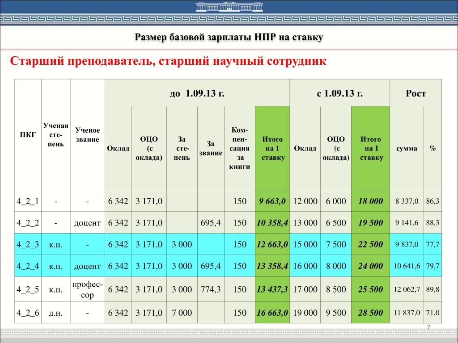Click the row code '4_2_6'
This screenshot has width=458, height=343.
pos(28,313)
